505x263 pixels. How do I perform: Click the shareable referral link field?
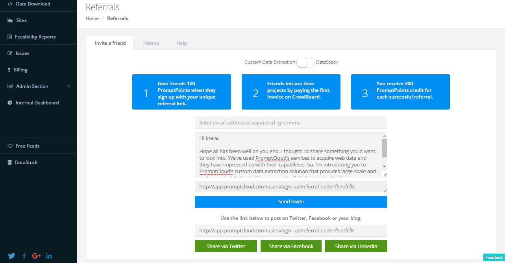click(291, 231)
